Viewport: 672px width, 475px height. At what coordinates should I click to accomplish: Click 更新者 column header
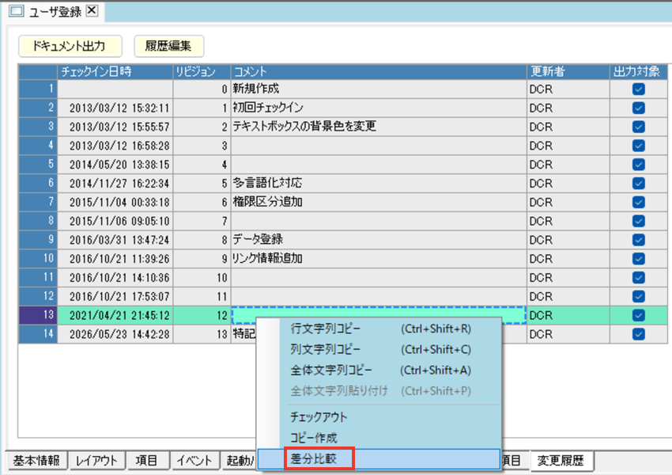(x=568, y=72)
